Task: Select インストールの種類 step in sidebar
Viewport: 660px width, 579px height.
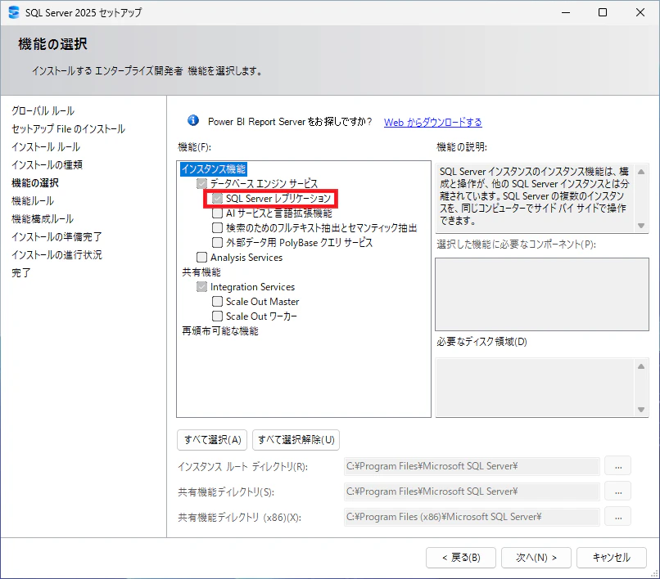Action: 47,165
